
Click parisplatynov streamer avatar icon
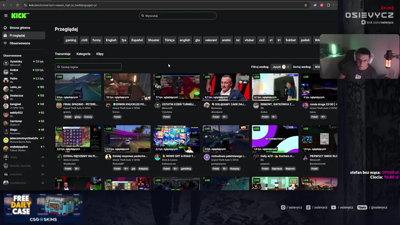(x=207, y=157)
